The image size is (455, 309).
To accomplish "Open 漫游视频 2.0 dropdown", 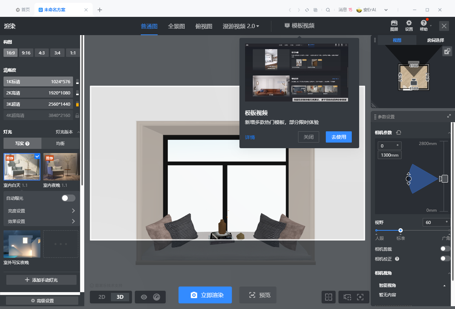I will tap(241, 26).
